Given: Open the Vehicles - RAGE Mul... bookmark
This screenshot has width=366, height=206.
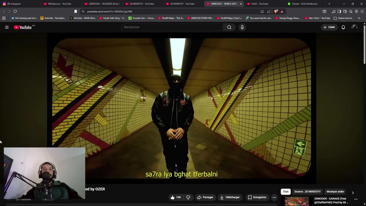Looking at the screenshot, I should pos(83,18).
